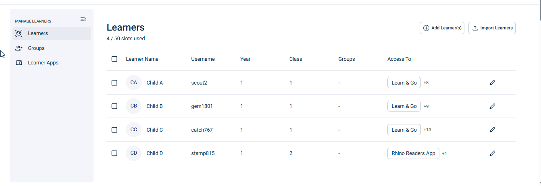Click the Add Learner(s) button
Viewport: 541px width, 186px height.
442,28
